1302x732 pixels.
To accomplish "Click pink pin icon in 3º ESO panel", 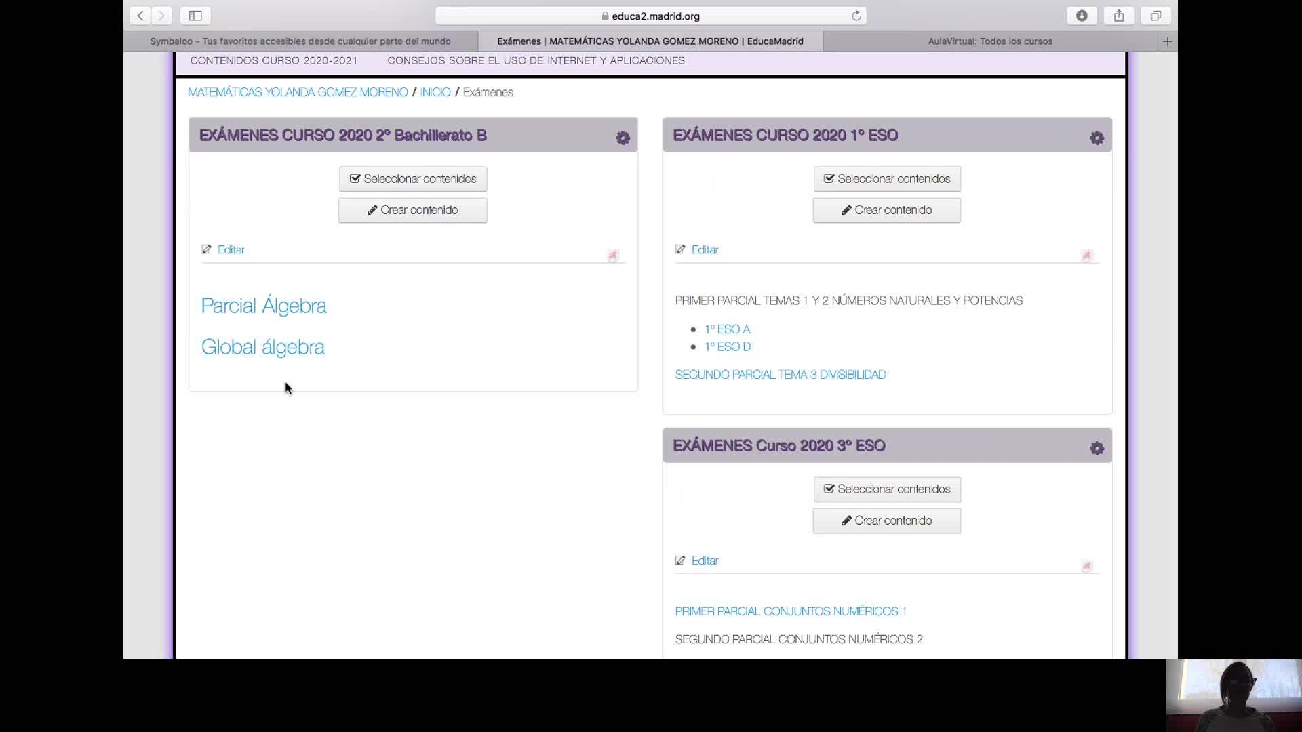I will click(1087, 567).
